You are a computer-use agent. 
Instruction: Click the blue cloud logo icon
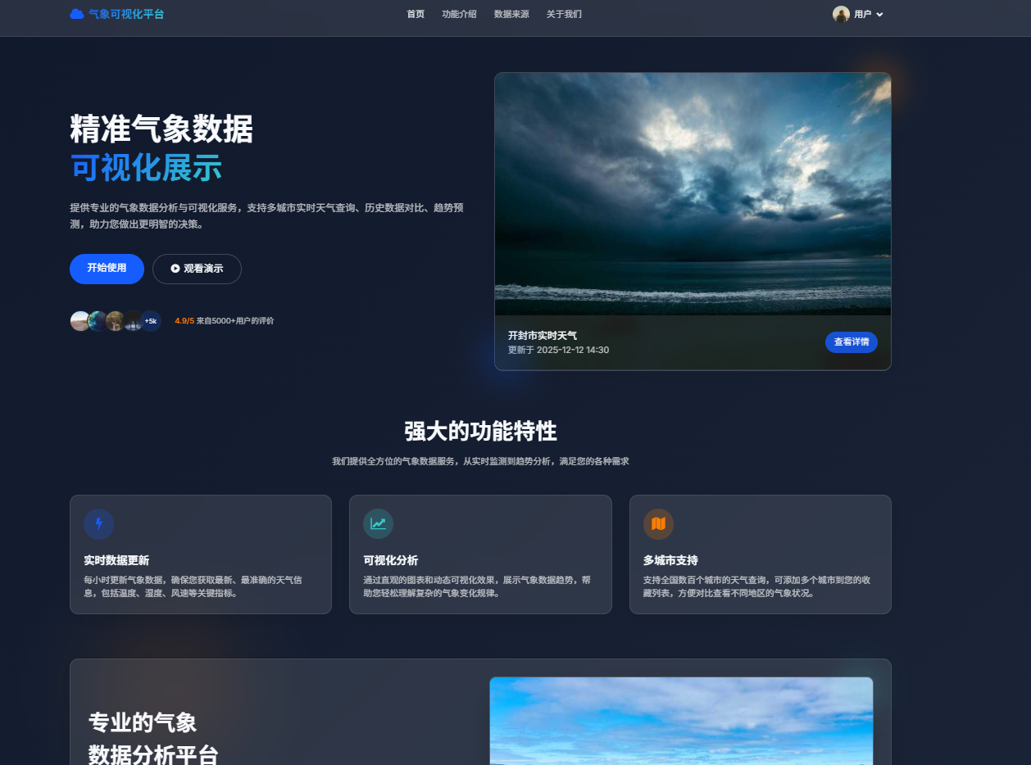pos(77,14)
